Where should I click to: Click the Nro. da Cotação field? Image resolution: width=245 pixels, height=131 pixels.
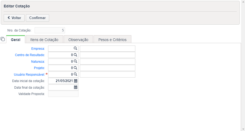click(50, 30)
